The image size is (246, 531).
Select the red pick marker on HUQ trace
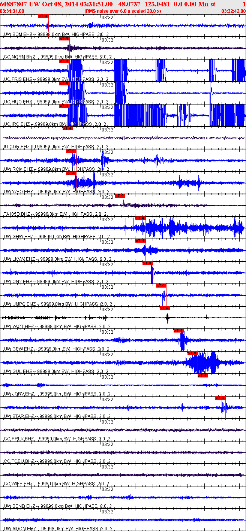[64, 83]
